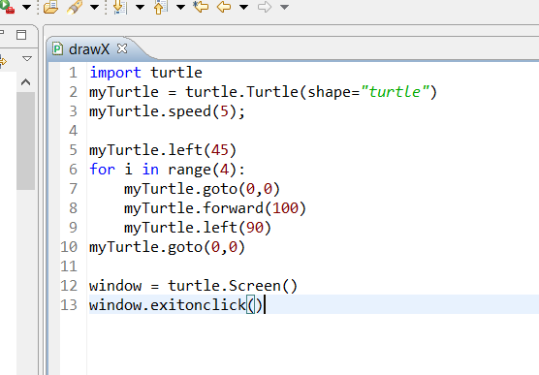Click the line 'window.exitonclick()'
This screenshot has height=375, width=539.
(175, 305)
